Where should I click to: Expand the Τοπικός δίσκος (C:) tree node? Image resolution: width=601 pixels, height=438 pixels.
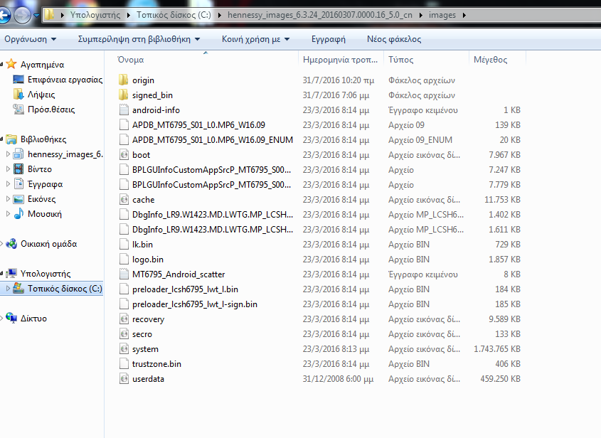(x=8, y=288)
